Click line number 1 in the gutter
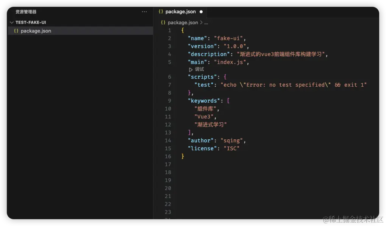Viewport: 386px width, 226px height. 169,31
